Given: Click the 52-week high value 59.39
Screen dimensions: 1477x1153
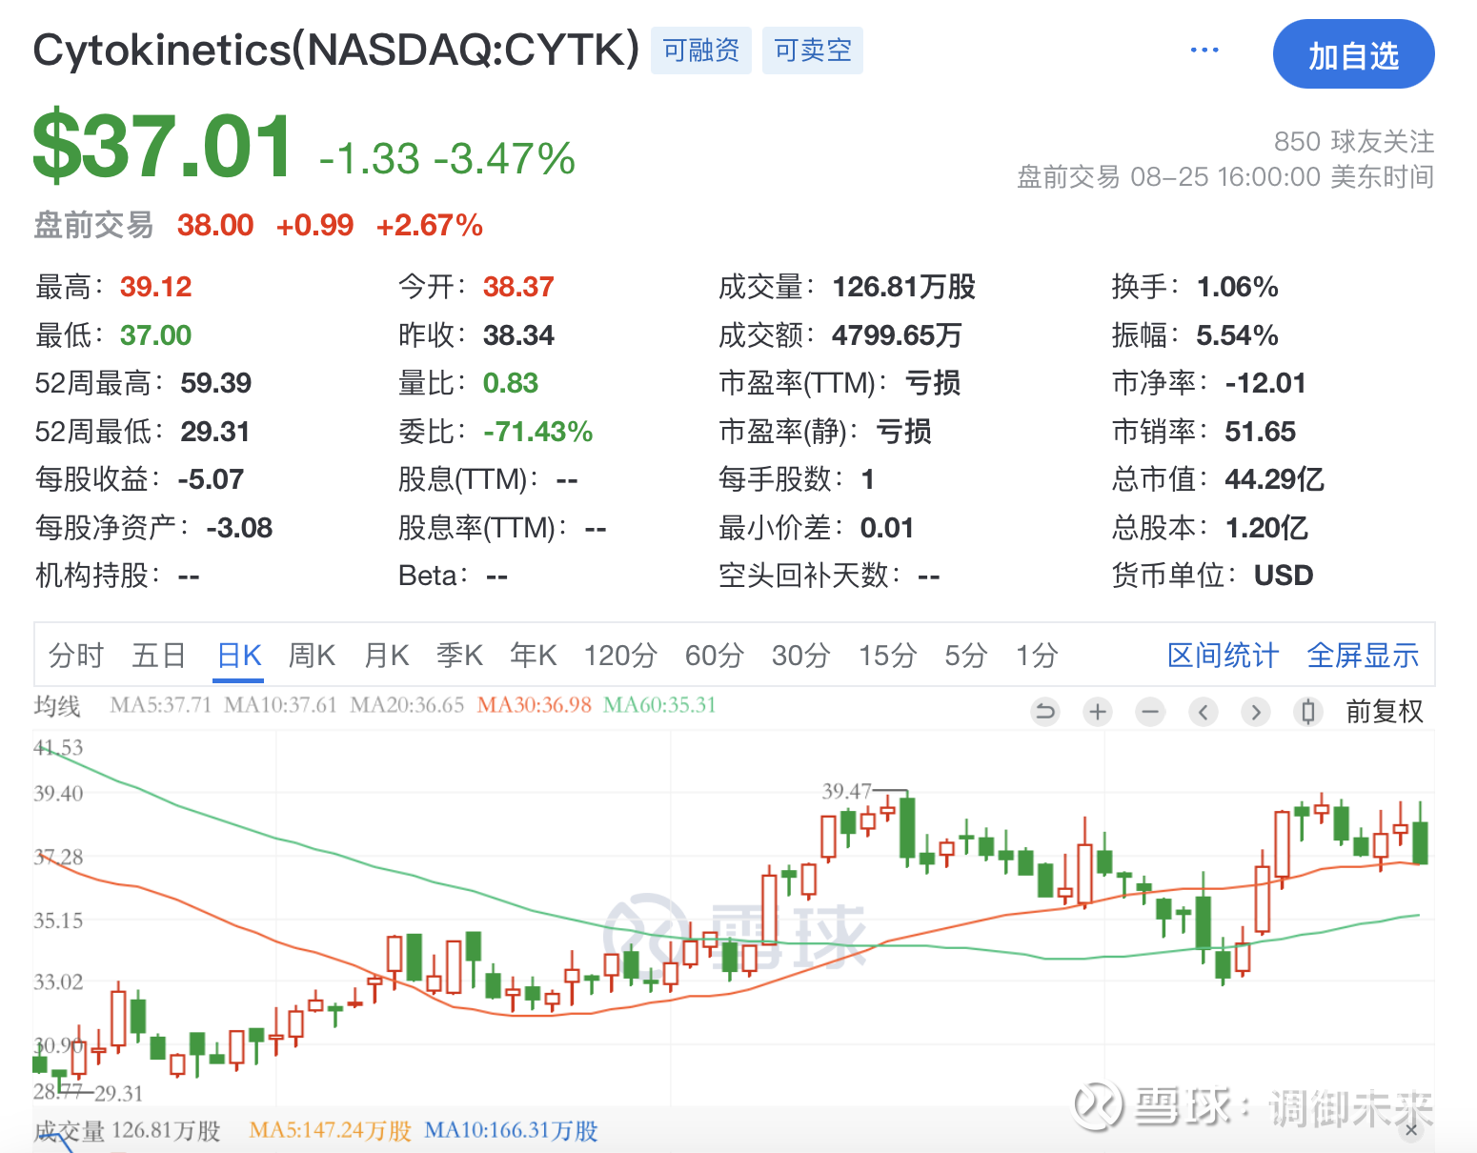Looking at the screenshot, I should [x=216, y=383].
